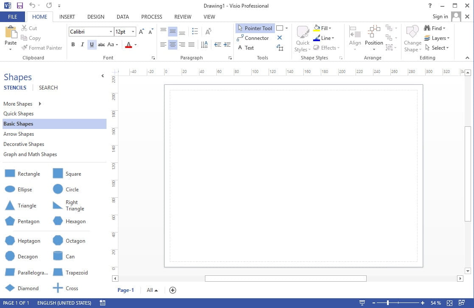Click the insert page plus button

tap(173, 290)
